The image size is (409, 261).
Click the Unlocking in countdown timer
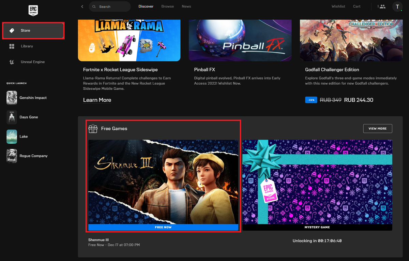tap(317, 241)
